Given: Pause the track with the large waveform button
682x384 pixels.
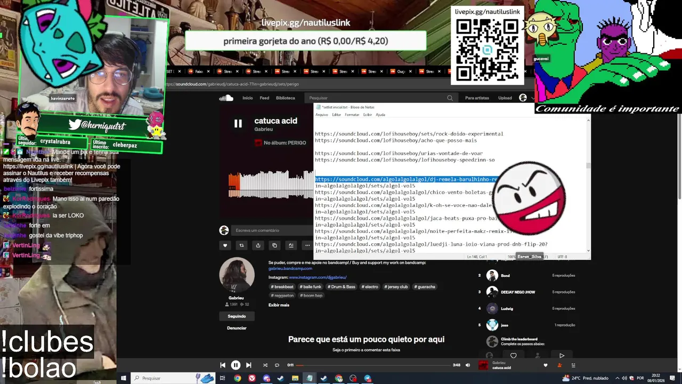Looking at the screenshot, I should coord(238,124).
